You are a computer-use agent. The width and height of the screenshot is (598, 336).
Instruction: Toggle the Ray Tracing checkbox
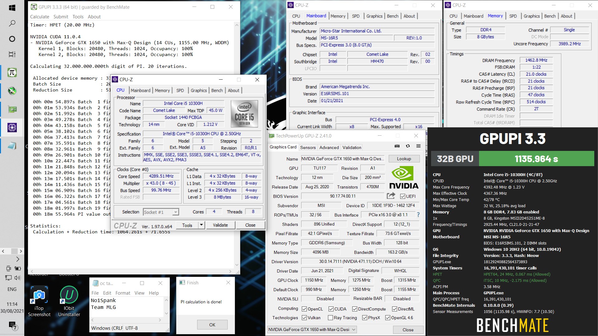pyautogui.click(x=330, y=318)
